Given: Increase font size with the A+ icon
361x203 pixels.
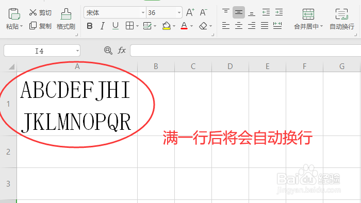Looking at the screenshot, I should pyautogui.click(x=190, y=12).
